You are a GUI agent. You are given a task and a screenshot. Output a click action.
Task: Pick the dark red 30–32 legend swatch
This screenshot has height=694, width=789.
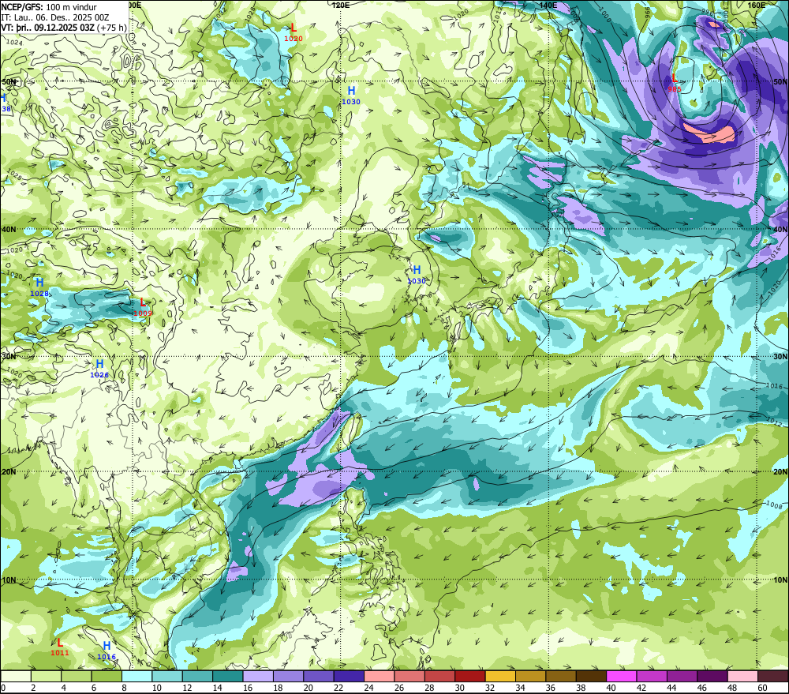[470, 677]
